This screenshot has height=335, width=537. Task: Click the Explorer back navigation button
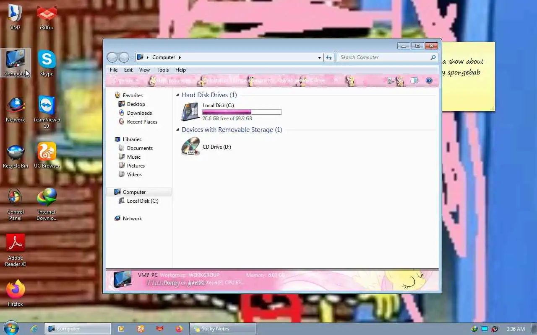112,57
